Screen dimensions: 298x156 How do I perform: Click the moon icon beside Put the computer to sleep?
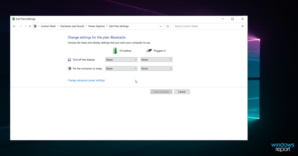click(x=69, y=68)
